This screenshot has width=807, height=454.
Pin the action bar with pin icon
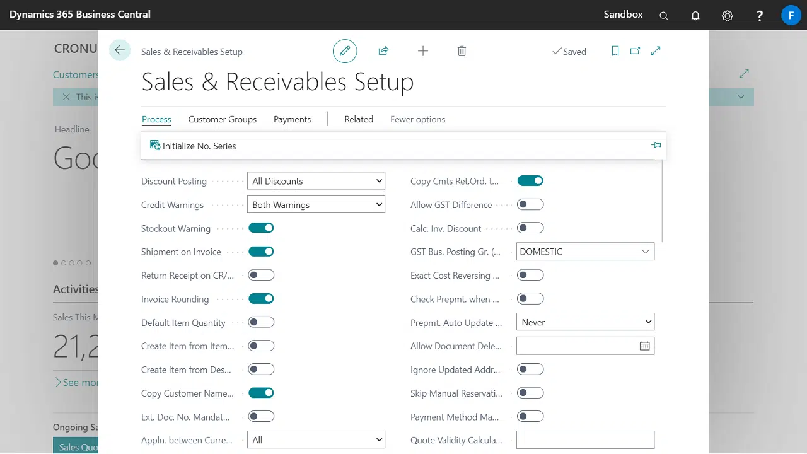click(656, 145)
